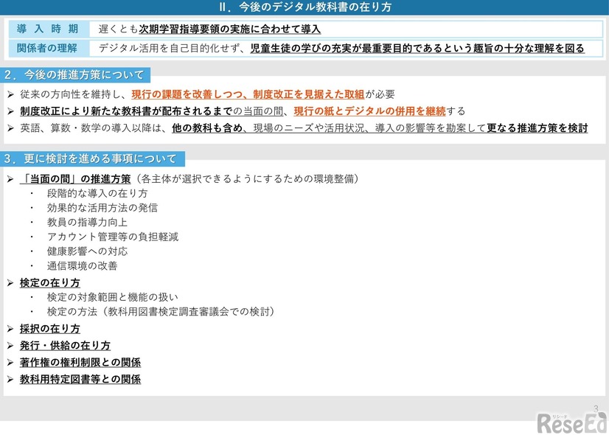Click the heading '発行・供給の在り方'
The image size is (609, 435).
click(x=65, y=346)
